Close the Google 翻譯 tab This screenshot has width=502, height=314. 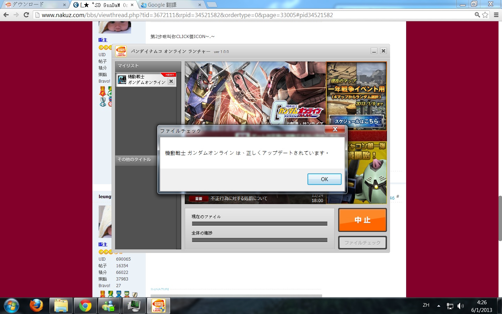[x=199, y=5]
